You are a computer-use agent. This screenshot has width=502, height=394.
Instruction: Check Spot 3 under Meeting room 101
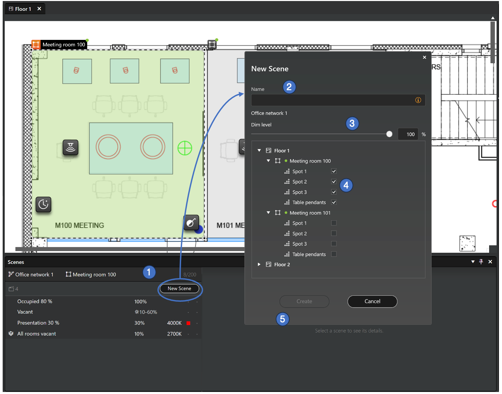point(334,244)
